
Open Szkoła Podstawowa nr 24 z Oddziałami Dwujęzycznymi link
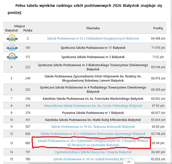[93, 143]
